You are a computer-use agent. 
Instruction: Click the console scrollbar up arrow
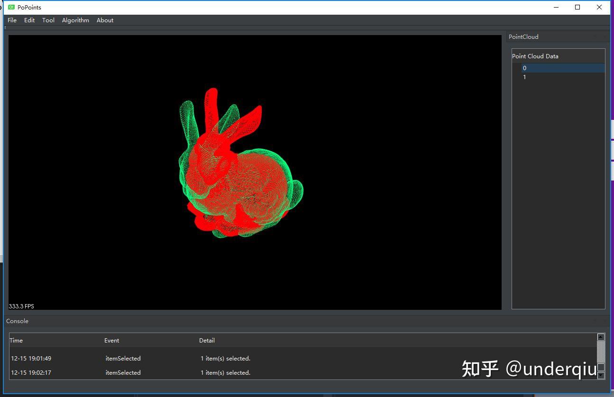[x=601, y=337]
